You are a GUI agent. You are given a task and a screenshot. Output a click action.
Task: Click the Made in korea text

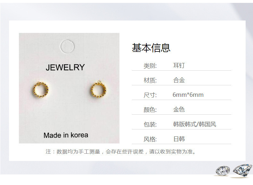tap(66, 135)
